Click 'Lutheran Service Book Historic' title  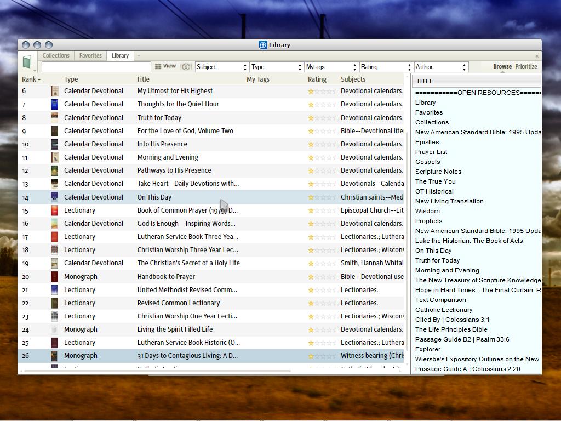[188, 343]
